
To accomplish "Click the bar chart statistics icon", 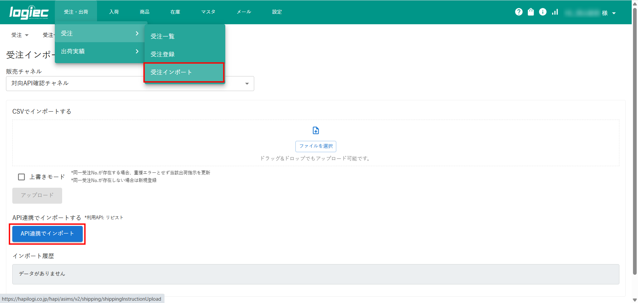I will 555,12.
